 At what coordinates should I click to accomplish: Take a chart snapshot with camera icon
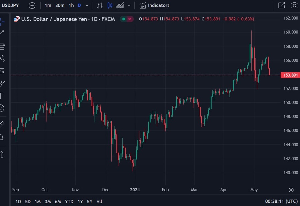tap(294, 5)
